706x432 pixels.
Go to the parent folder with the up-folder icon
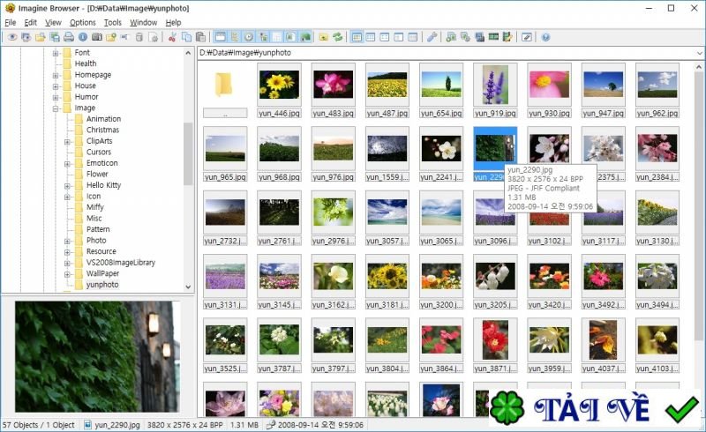323,37
